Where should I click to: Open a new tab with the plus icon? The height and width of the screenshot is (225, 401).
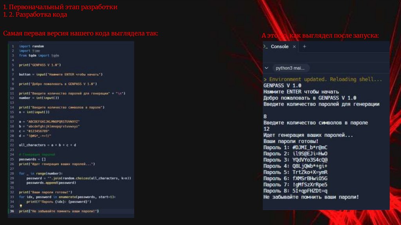coord(305,47)
